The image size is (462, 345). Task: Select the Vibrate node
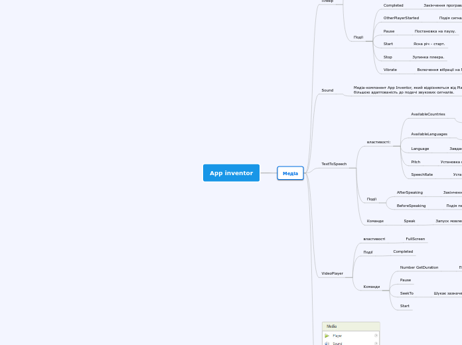tap(390, 70)
